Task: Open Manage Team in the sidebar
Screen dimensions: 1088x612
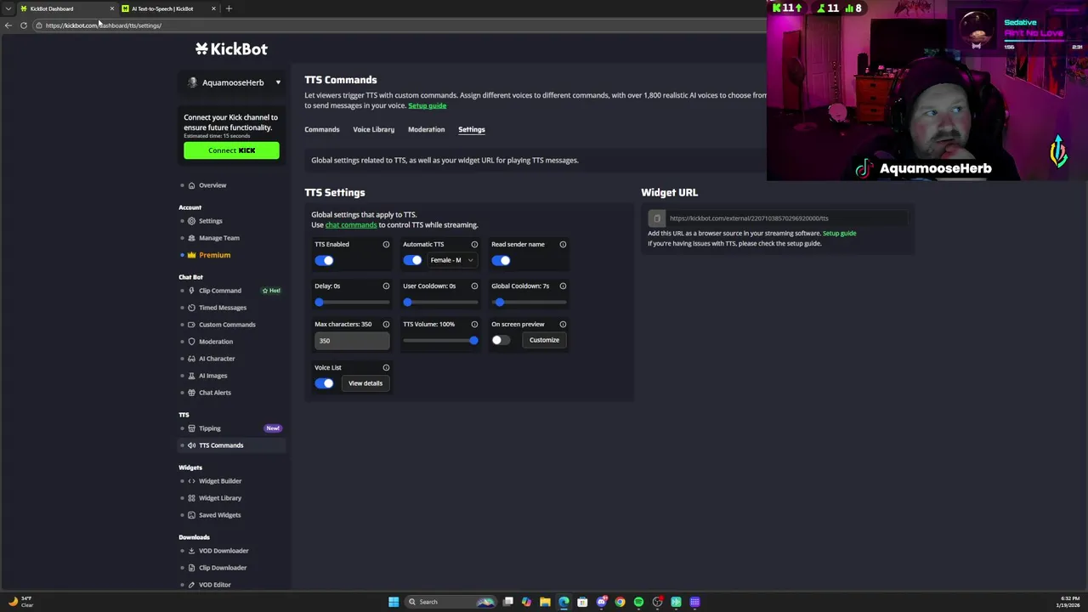Action: point(219,238)
